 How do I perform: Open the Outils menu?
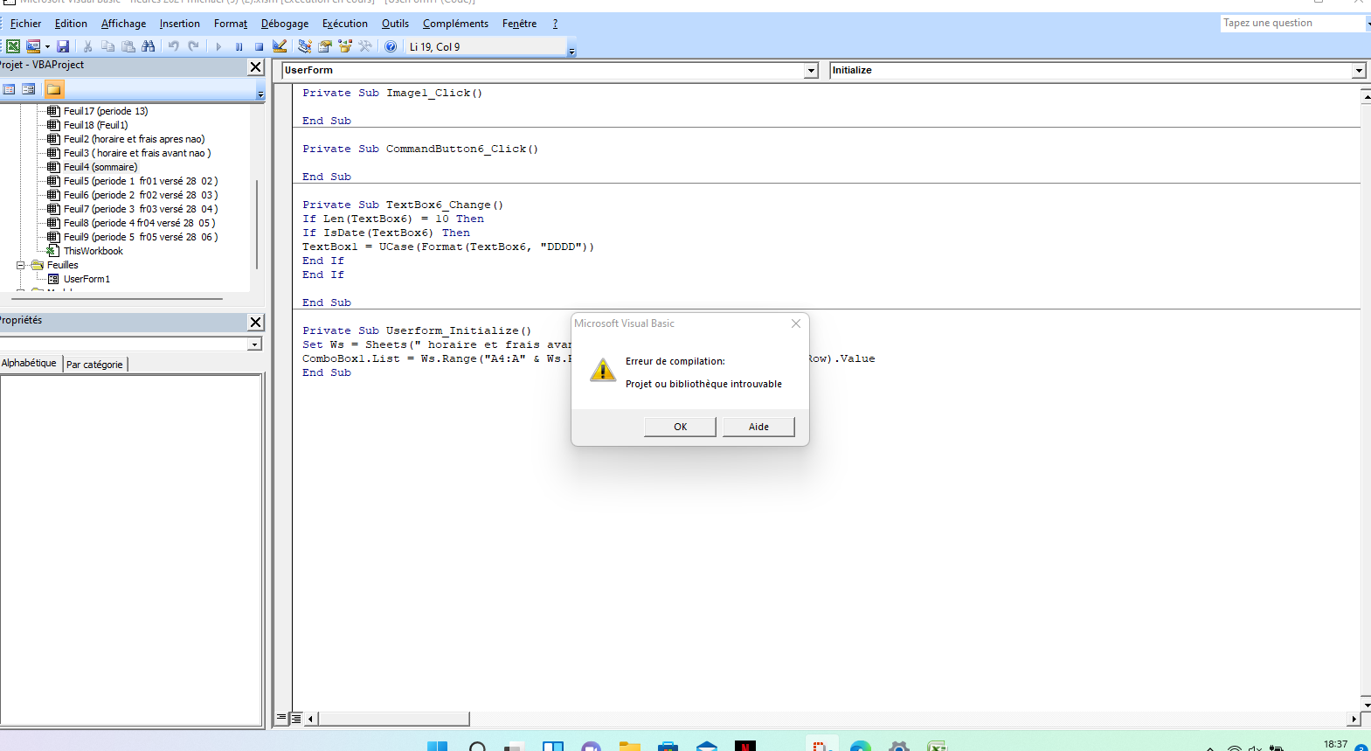click(x=395, y=24)
